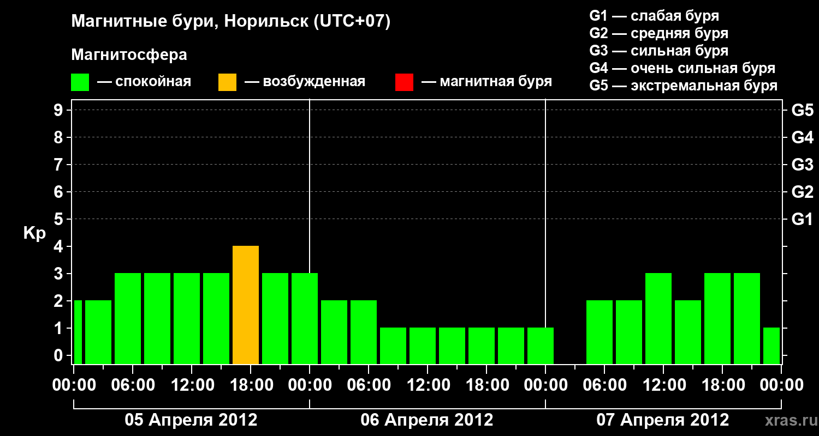Viewport: 819px width, 436px height.
Task: Click the 'Kp' axis title
Action: pos(34,233)
